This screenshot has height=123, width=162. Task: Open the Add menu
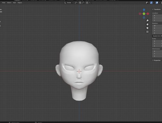point(14,3)
